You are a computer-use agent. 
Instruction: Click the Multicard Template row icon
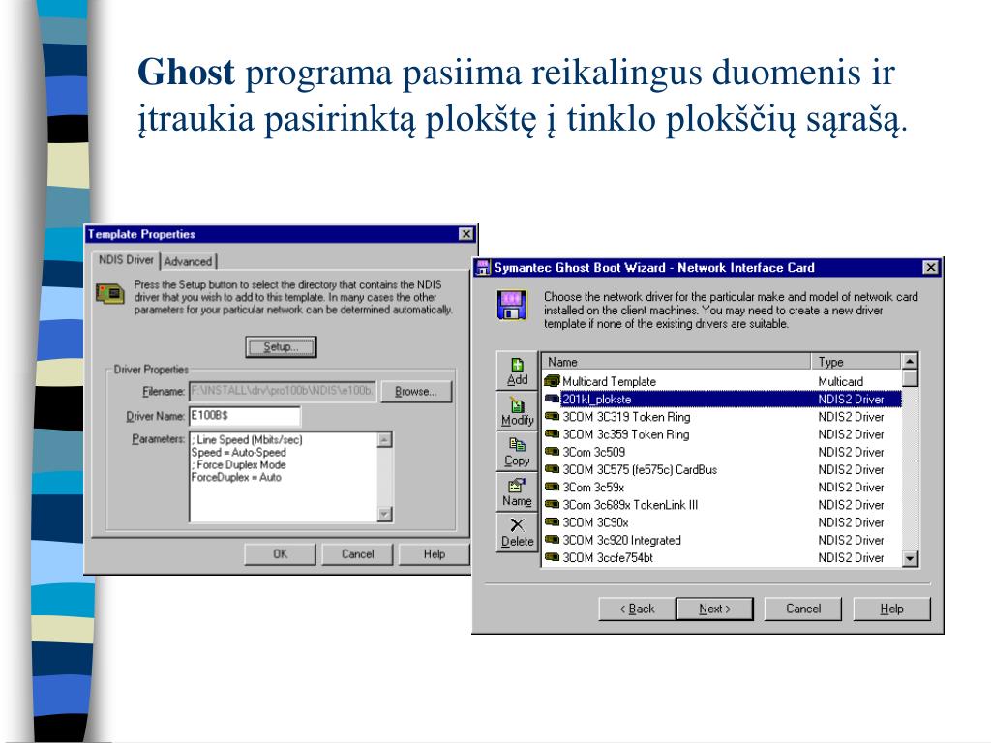click(x=552, y=381)
